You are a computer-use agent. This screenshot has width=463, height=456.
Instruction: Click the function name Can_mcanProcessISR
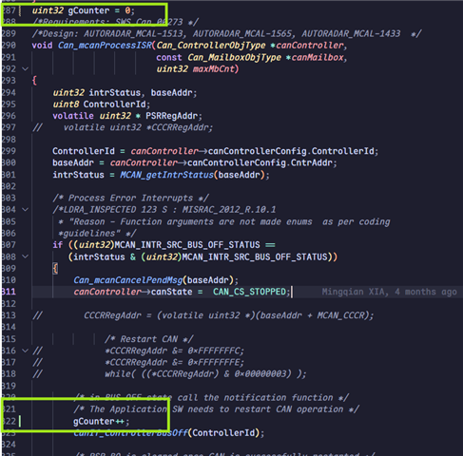click(x=105, y=46)
